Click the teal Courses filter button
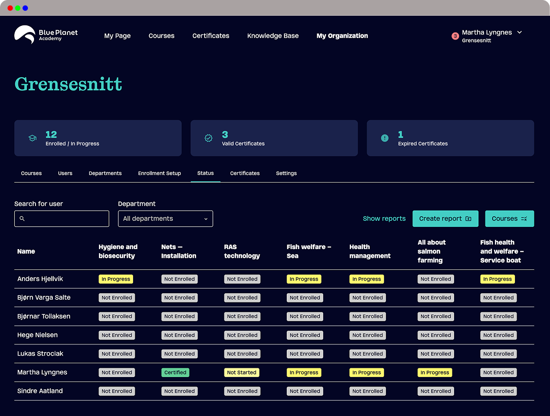The image size is (550, 416). point(509,219)
